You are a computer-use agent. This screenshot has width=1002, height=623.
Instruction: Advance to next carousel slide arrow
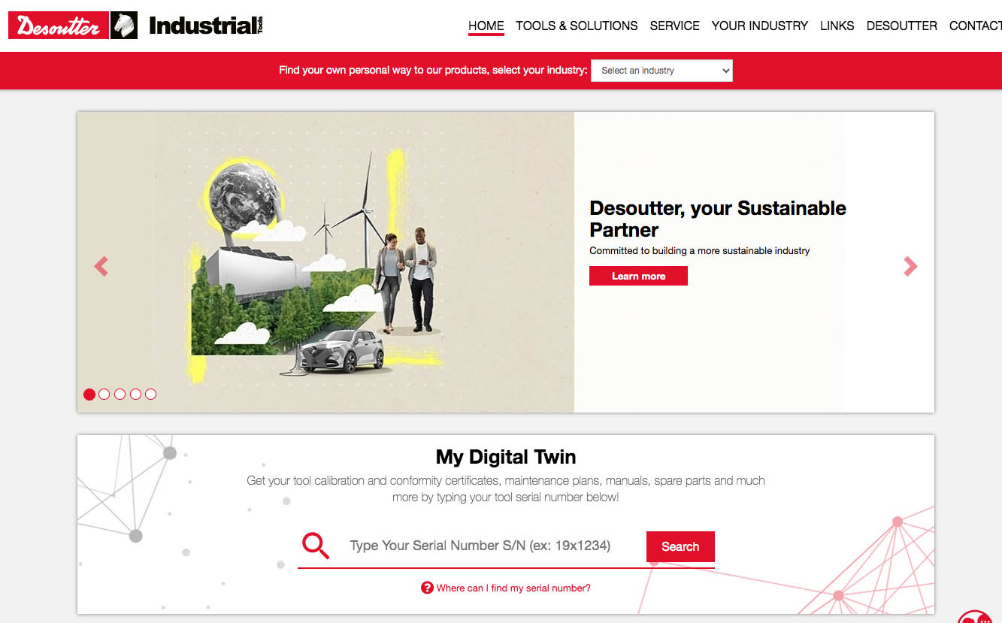point(910,266)
